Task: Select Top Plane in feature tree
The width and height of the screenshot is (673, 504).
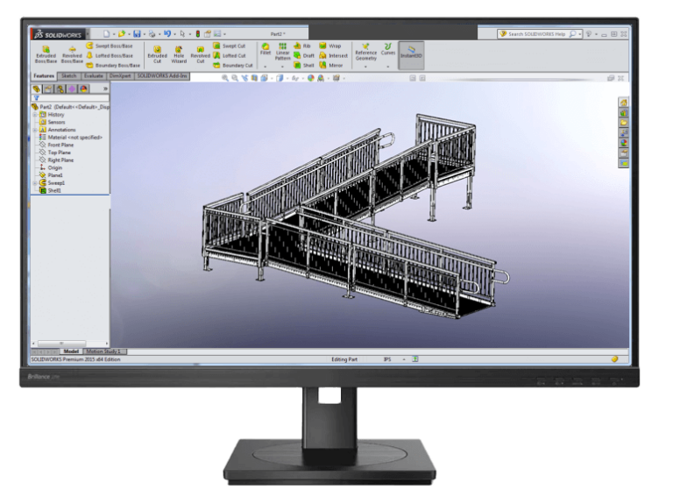Action: pyautogui.click(x=55, y=153)
